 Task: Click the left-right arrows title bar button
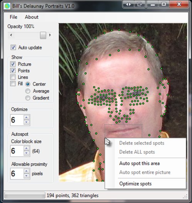click(x=128, y=5)
